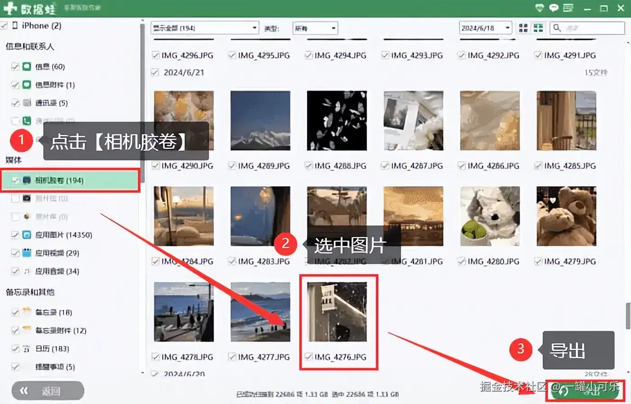Click the IMG_4291.JPG file name
631x404 pixels.
(570, 55)
